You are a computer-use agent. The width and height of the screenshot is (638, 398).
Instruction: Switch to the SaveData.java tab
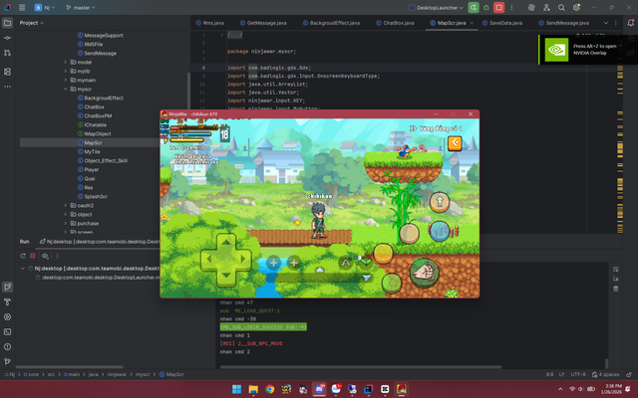pyautogui.click(x=502, y=23)
